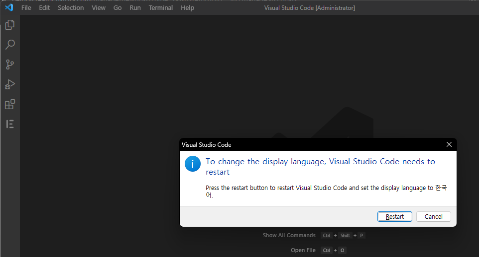Click the outline list icon in activity bar
This screenshot has height=257, width=479.
click(10, 124)
